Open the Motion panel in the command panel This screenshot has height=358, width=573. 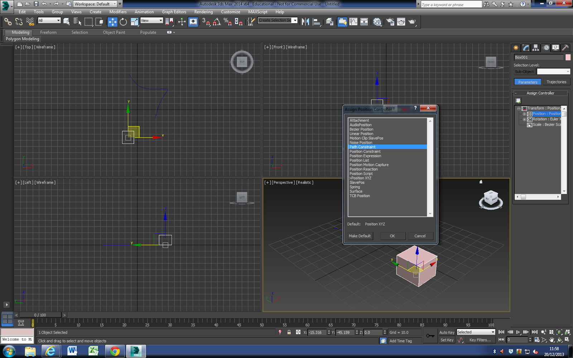(x=546, y=48)
